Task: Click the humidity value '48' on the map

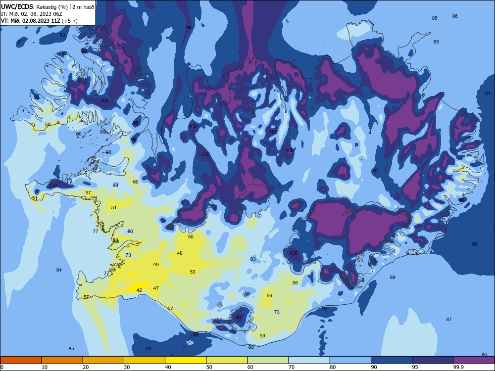Action: [180, 253]
